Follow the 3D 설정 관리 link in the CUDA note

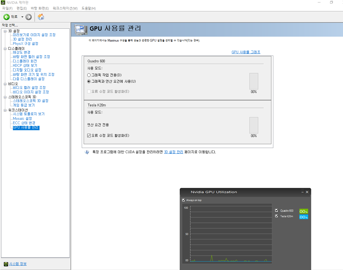(173, 152)
